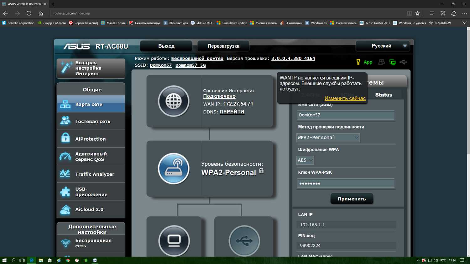
Task: Expand the bookmarks bar overflow chevron
Action: pos(464,23)
